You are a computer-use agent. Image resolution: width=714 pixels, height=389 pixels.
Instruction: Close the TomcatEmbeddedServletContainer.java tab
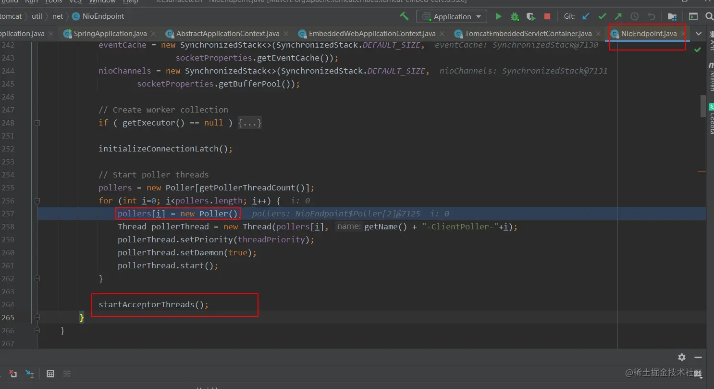[598, 34]
